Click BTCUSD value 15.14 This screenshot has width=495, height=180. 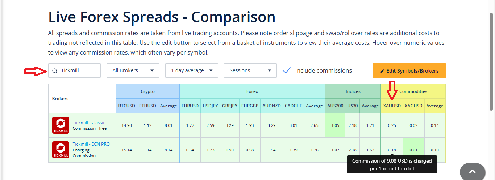point(126,150)
